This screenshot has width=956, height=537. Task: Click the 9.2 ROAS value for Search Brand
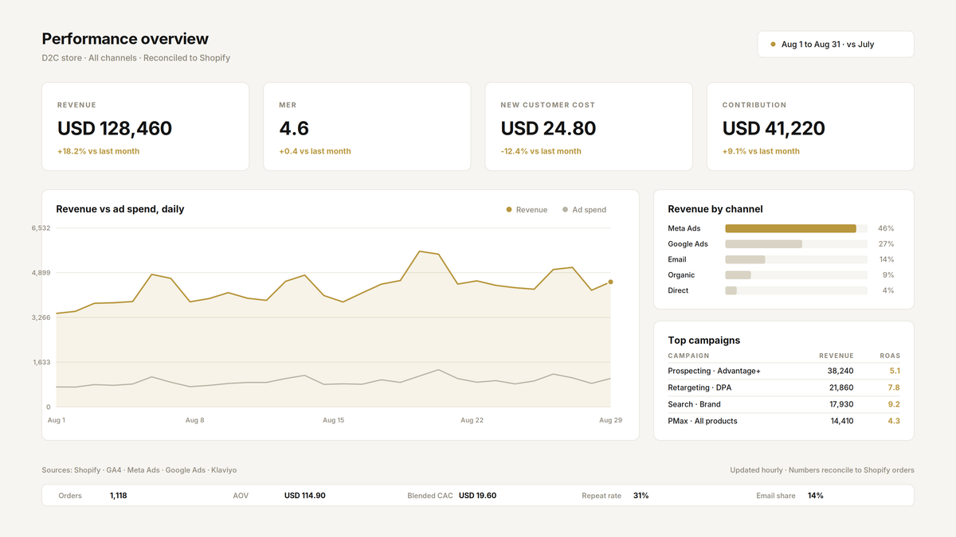point(894,404)
